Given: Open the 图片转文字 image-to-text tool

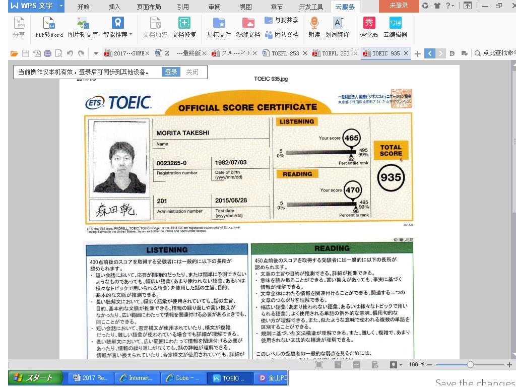Looking at the screenshot, I should [83, 27].
